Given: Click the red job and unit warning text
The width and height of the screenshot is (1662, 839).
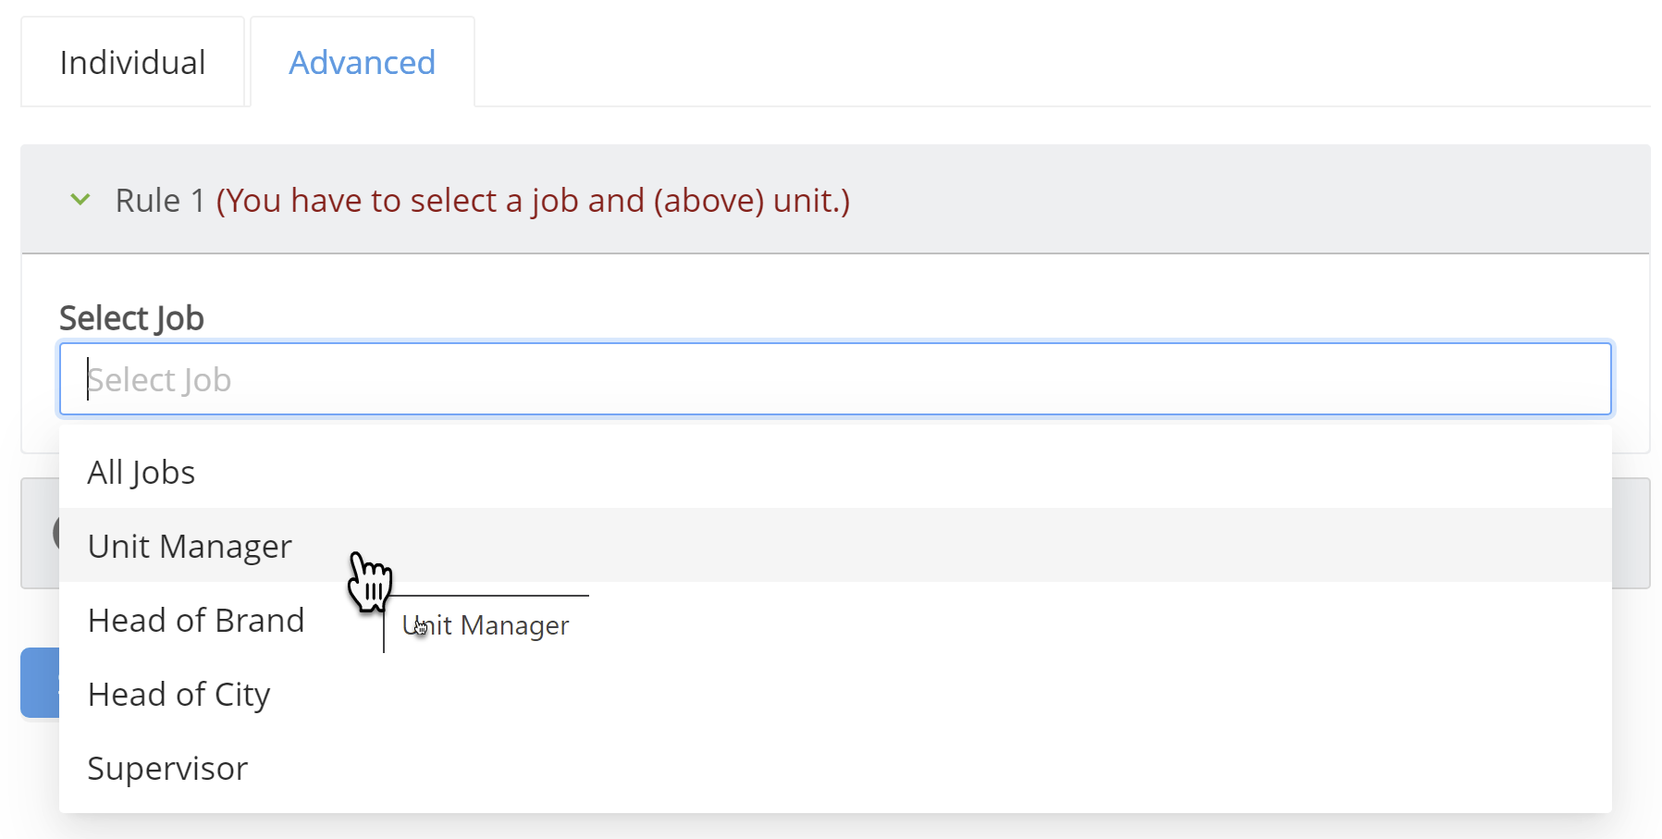Looking at the screenshot, I should click(x=533, y=200).
